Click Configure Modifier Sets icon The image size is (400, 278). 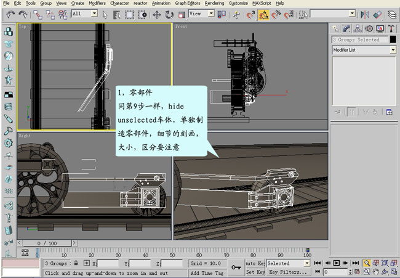coord(389,112)
